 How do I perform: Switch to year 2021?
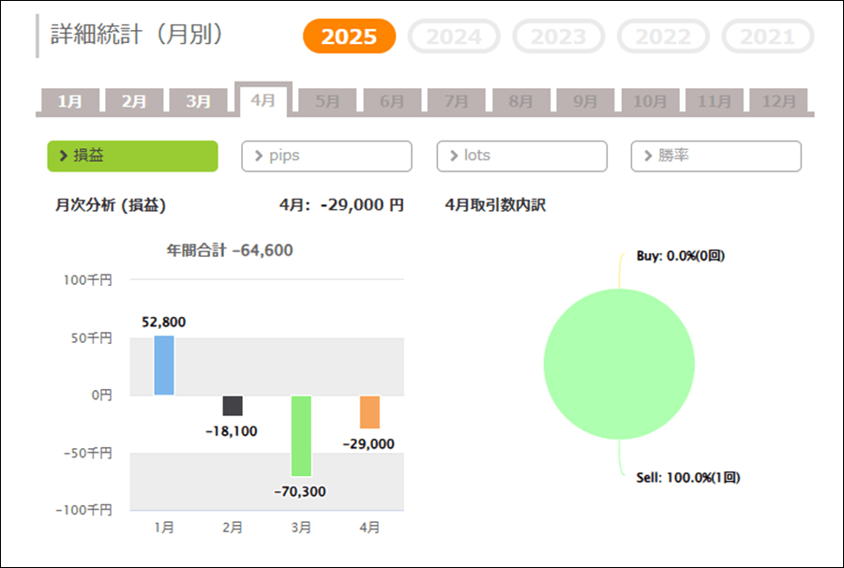pos(767,36)
